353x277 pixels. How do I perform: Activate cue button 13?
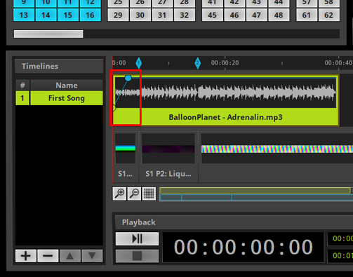tap(24, 15)
